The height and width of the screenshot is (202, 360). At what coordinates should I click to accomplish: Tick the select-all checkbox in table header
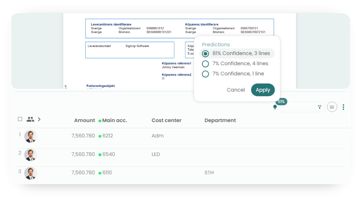point(20,119)
